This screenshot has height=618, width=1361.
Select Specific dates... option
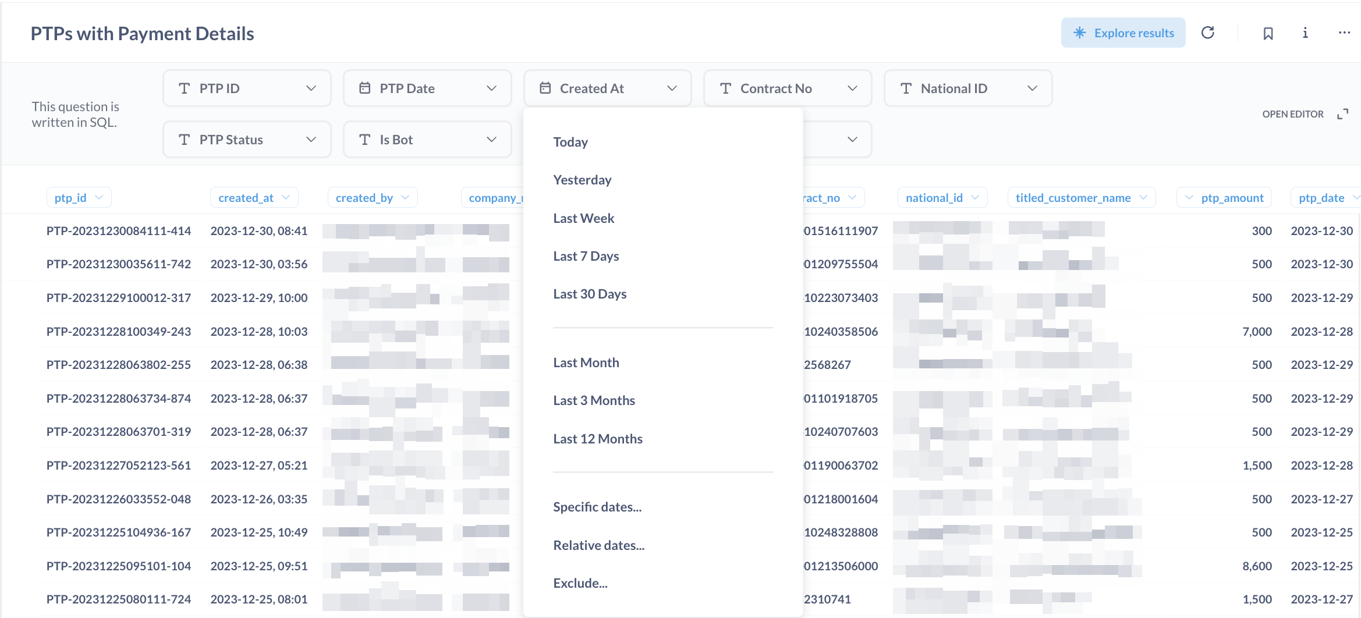[x=597, y=507]
